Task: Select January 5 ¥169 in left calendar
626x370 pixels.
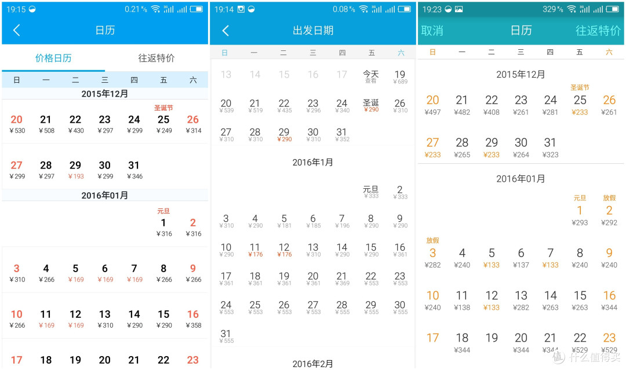Action: click(x=75, y=273)
